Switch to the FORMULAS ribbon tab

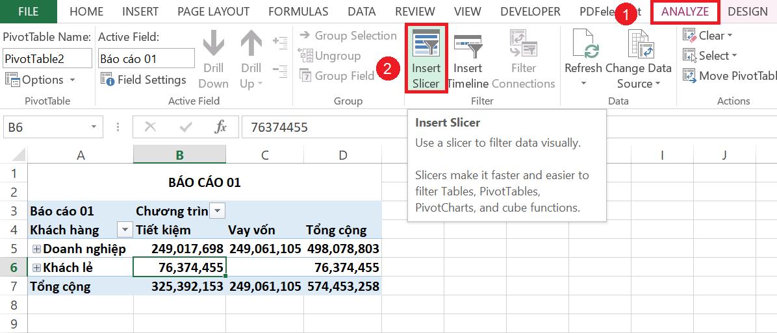[x=298, y=12]
